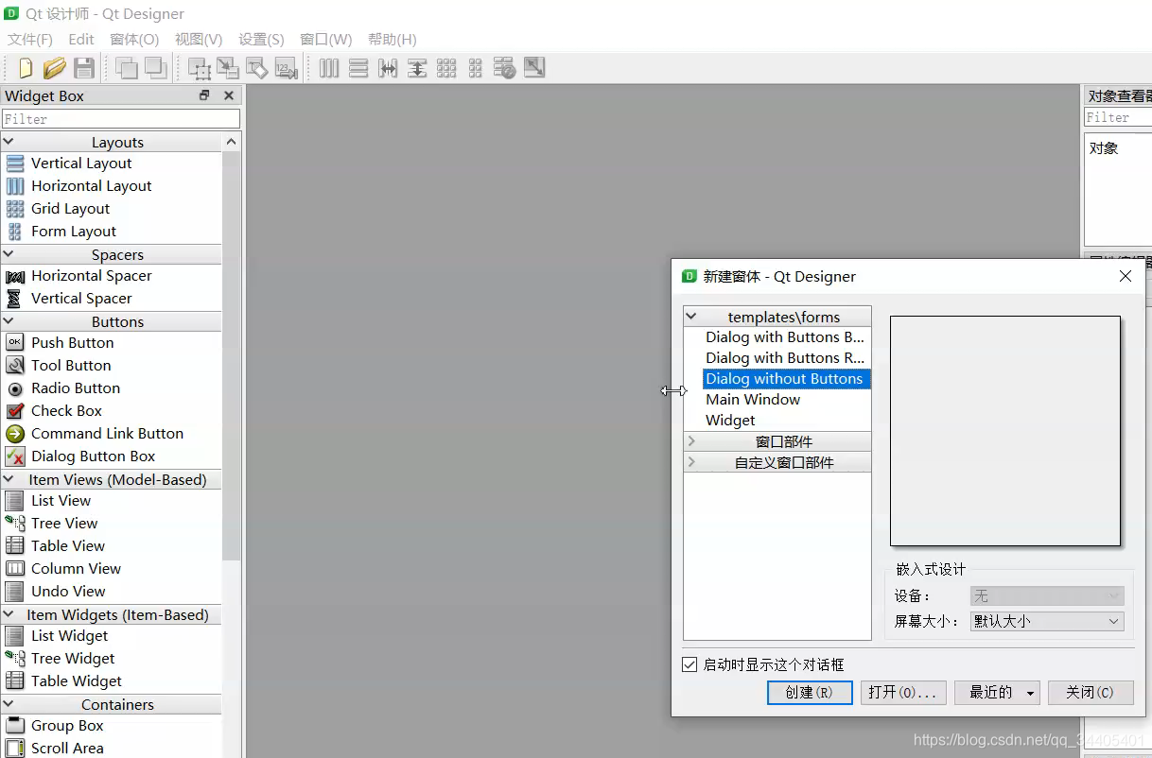
Task: Select the Edit Widgets mode icon
Action: [200, 68]
